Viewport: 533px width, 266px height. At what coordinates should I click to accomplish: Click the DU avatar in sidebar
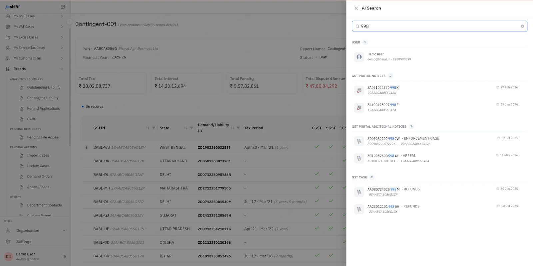coord(8,256)
